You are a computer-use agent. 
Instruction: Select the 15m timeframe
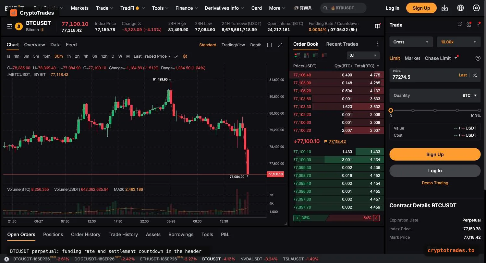click(47, 56)
